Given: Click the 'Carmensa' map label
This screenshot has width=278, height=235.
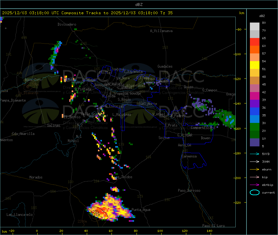Looking at the screenshot, I should coord(189,156).
